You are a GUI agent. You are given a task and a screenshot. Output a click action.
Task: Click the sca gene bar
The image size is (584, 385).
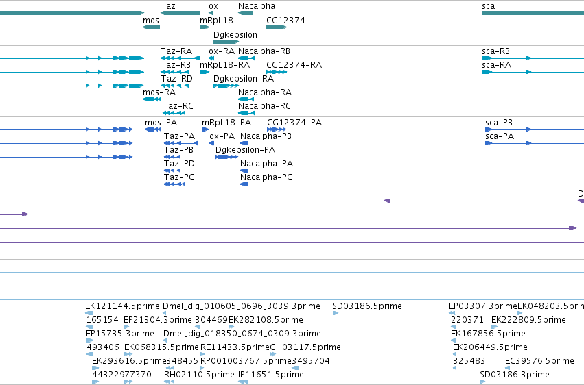[533, 13]
